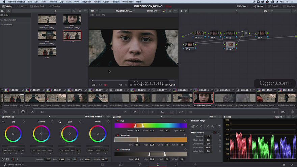Switch to the Color page
Viewport: 297px width, 167px height.
[158, 165]
